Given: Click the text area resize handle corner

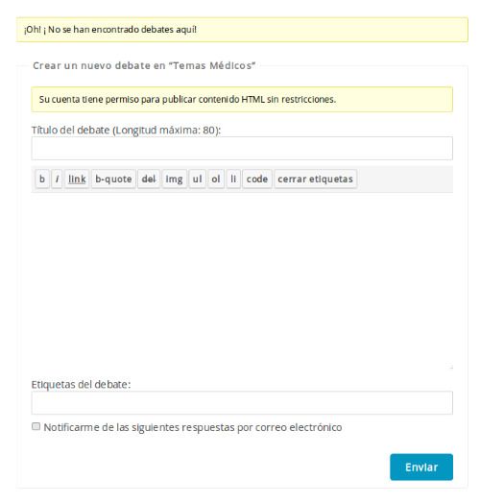Looking at the screenshot, I should click(x=451, y=368).
